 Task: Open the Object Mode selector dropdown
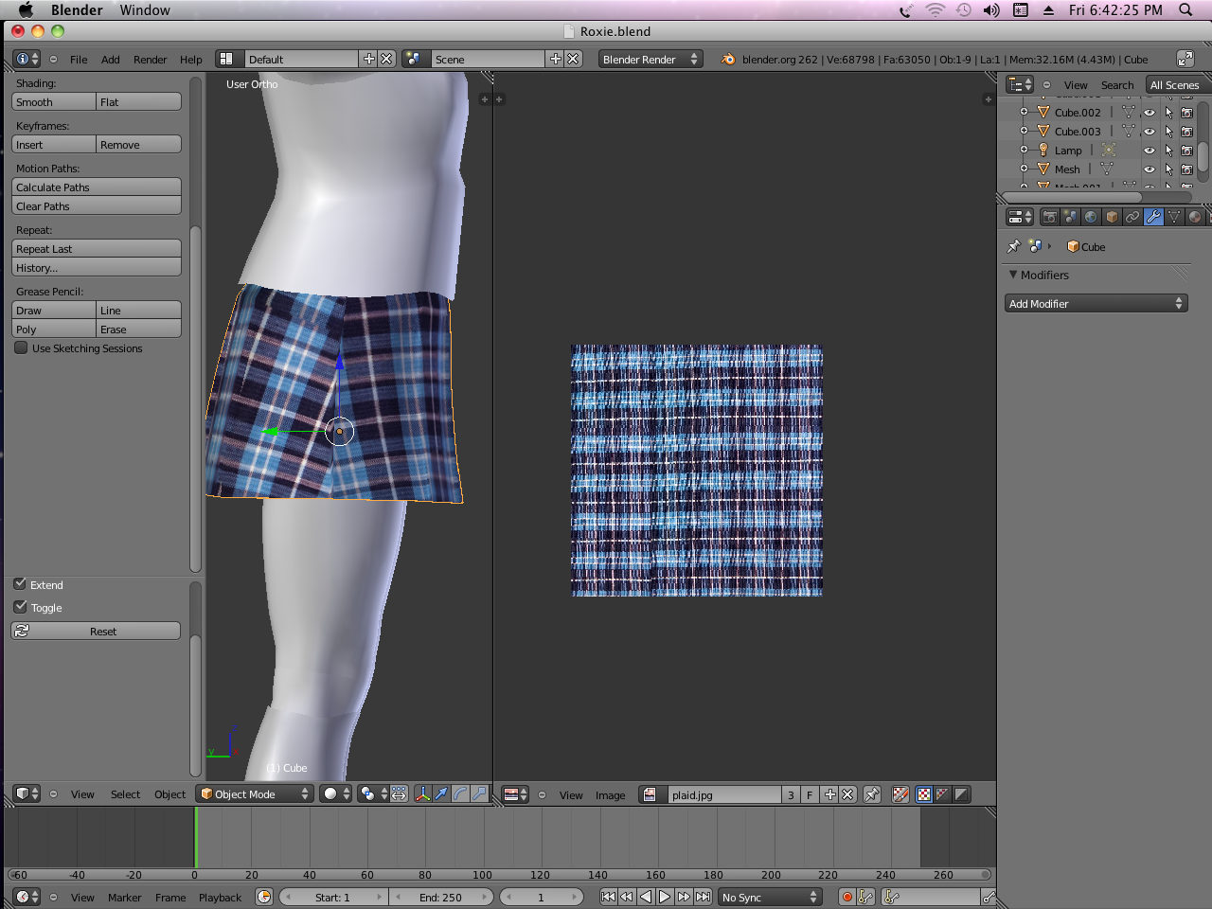[255, 794]
